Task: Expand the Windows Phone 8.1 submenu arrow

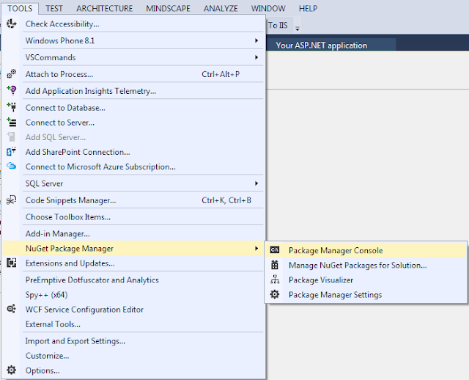Action: (x=256, y=40)
